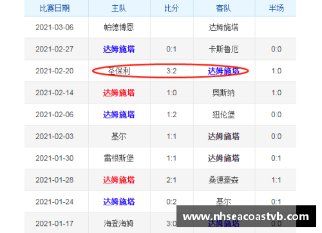Select the 2:1 score

click(x=171, y=180)
